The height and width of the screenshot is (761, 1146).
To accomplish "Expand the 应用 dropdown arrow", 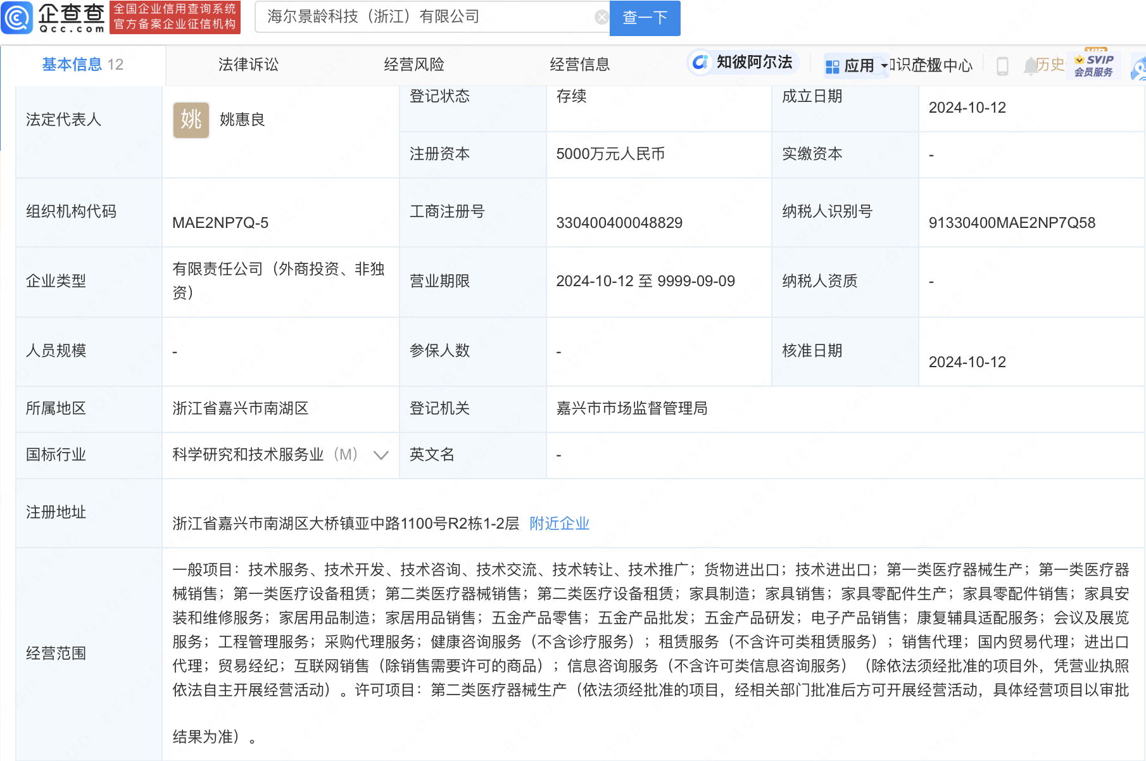I will [885, 66].
